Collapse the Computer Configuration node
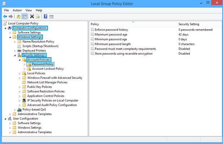Image resolution: width=223 pixels, height=144 pixels. (5, 28)
